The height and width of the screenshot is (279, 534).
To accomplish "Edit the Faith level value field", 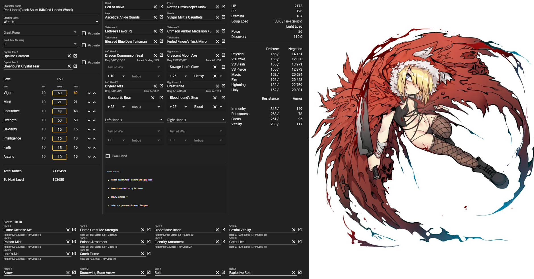I will [59, 147].
